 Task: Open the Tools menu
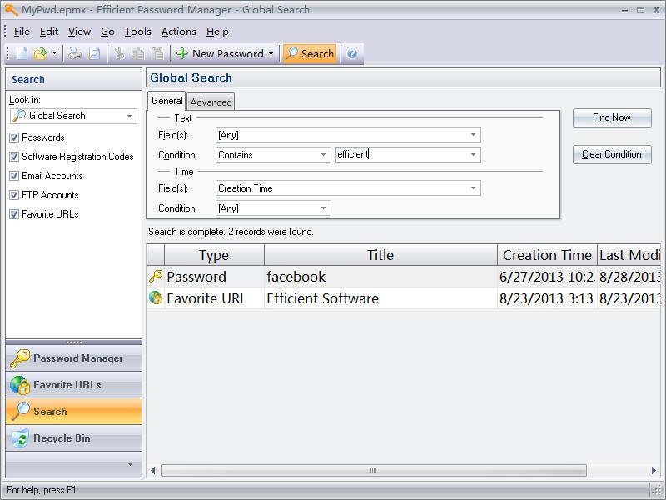click(x=137, y=32)
